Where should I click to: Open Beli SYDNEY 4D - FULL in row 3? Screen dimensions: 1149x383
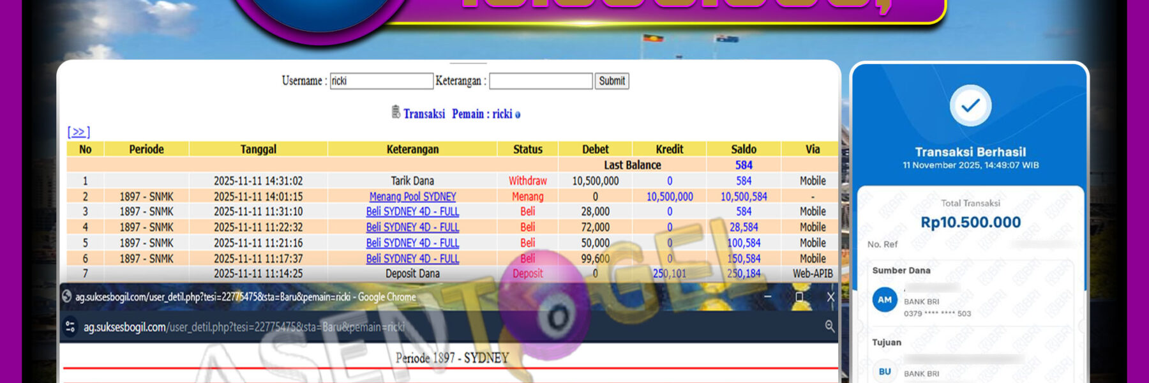tap(412, 211)
